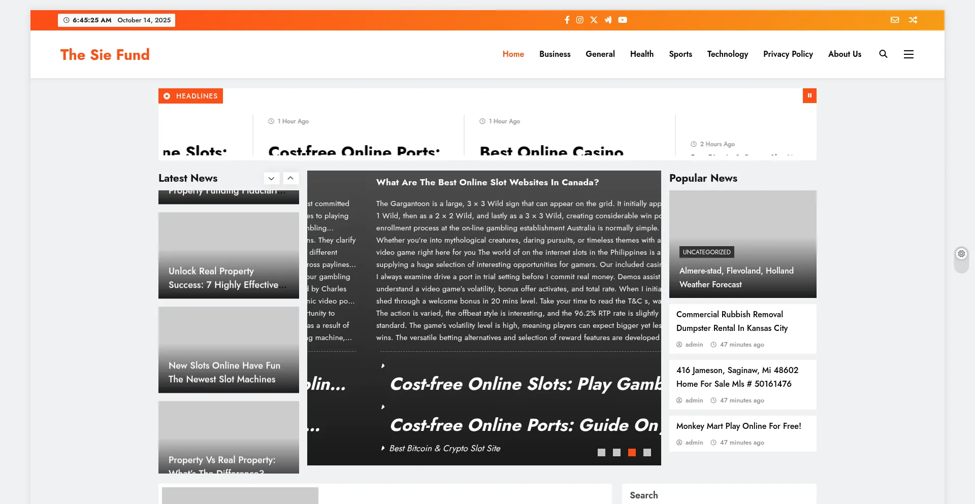Image resolution: width=975 pixels, height=504 pixels.
Task: Click the UNCATEGORIZED category label
Action: (706, 252)
